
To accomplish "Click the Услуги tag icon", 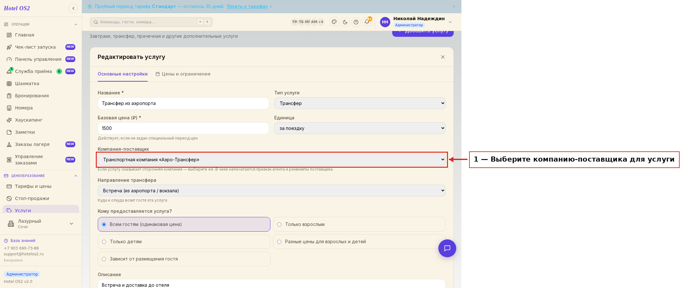I will pyautogui.click(x=9, y=211).
